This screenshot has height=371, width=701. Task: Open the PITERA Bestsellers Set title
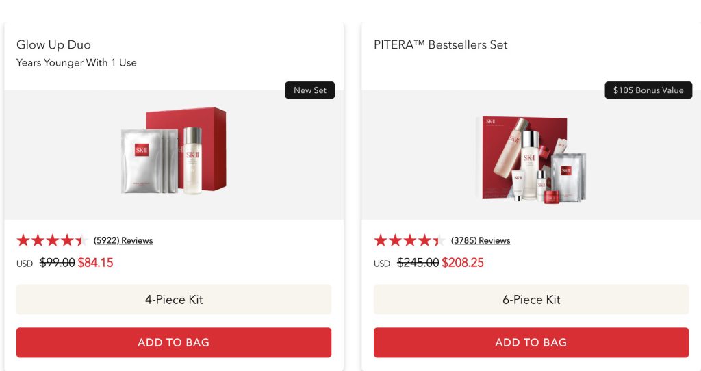441,45
